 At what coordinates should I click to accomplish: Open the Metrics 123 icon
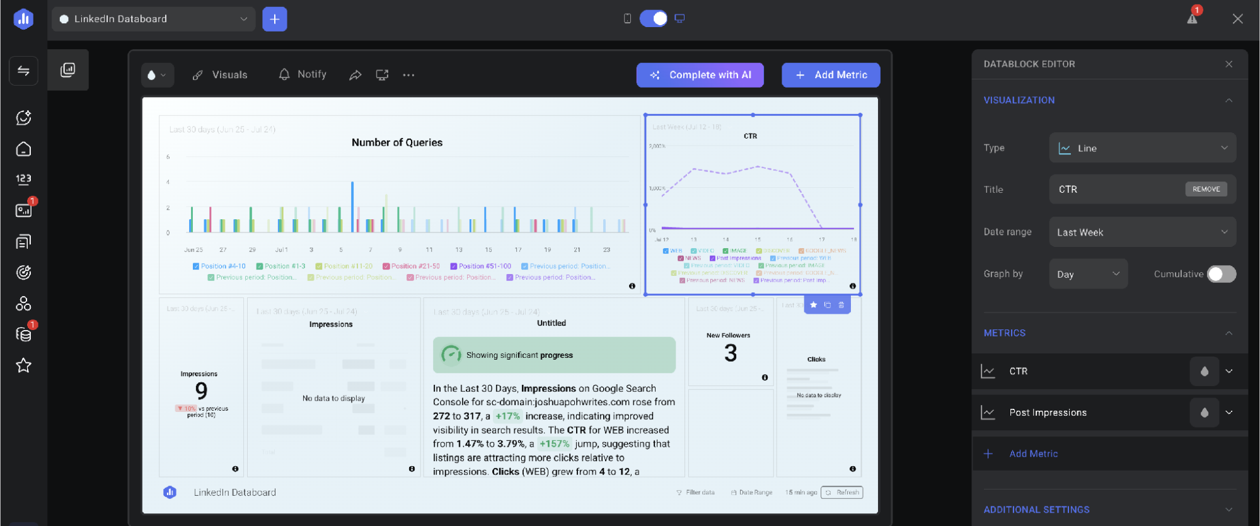(x=23, y=180)
